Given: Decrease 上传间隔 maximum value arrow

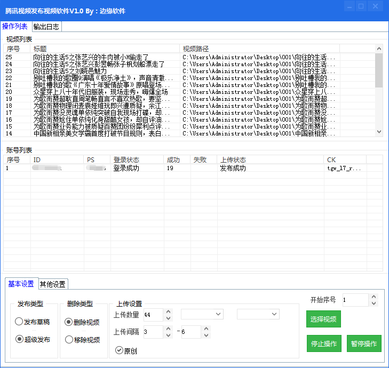Looking at the screenshot, I should coord(206,335).
